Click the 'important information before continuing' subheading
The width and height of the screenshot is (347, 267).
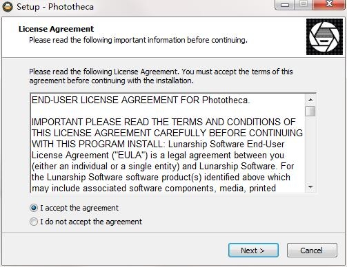click(181, 40)
